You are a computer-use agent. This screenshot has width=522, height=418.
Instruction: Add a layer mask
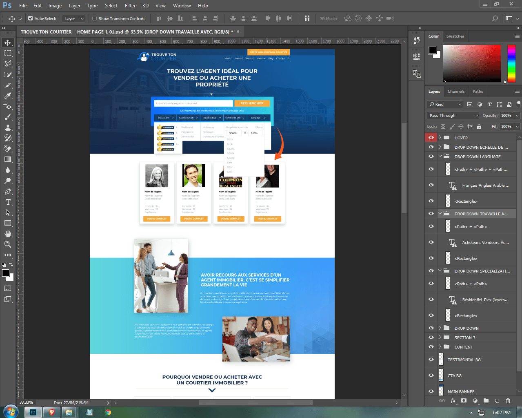pos(464,401)
